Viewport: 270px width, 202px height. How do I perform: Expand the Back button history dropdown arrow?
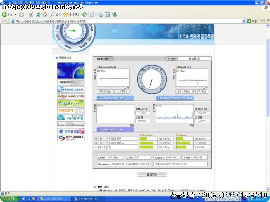coord(16,15)
